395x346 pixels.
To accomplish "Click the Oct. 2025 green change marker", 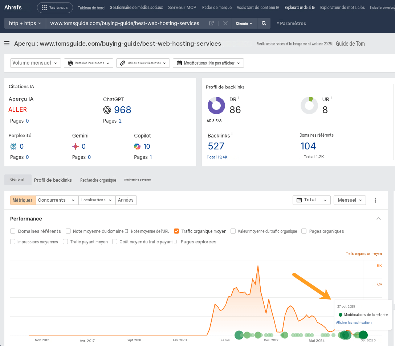I will (363, 335).
